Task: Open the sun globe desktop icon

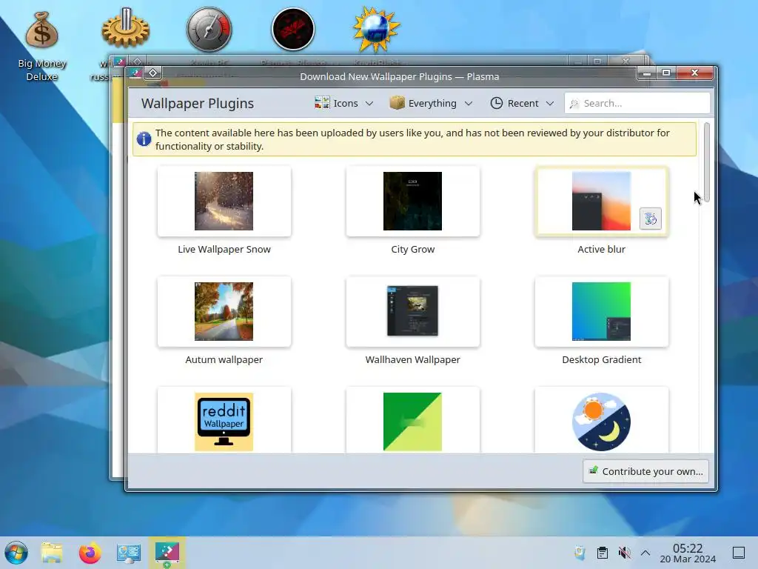Action: (x=376, y=29)
